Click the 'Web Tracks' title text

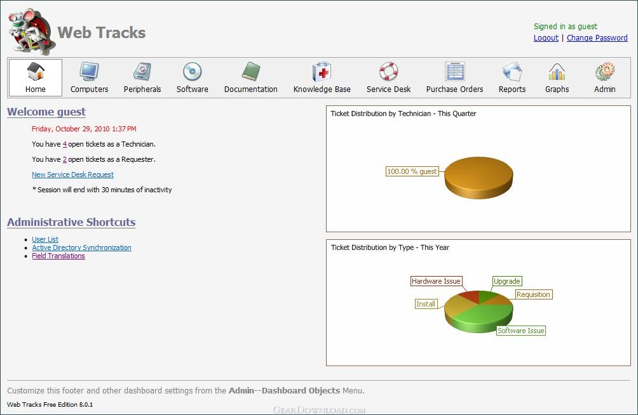tap(101, 32)
